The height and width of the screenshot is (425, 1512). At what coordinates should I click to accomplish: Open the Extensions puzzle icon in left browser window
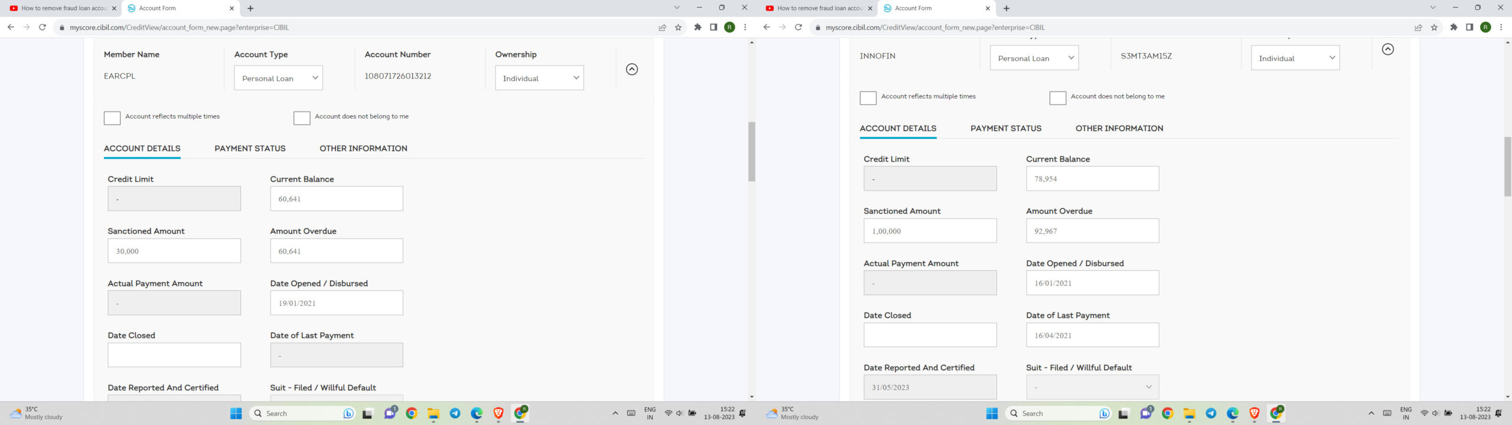point(698,28)
